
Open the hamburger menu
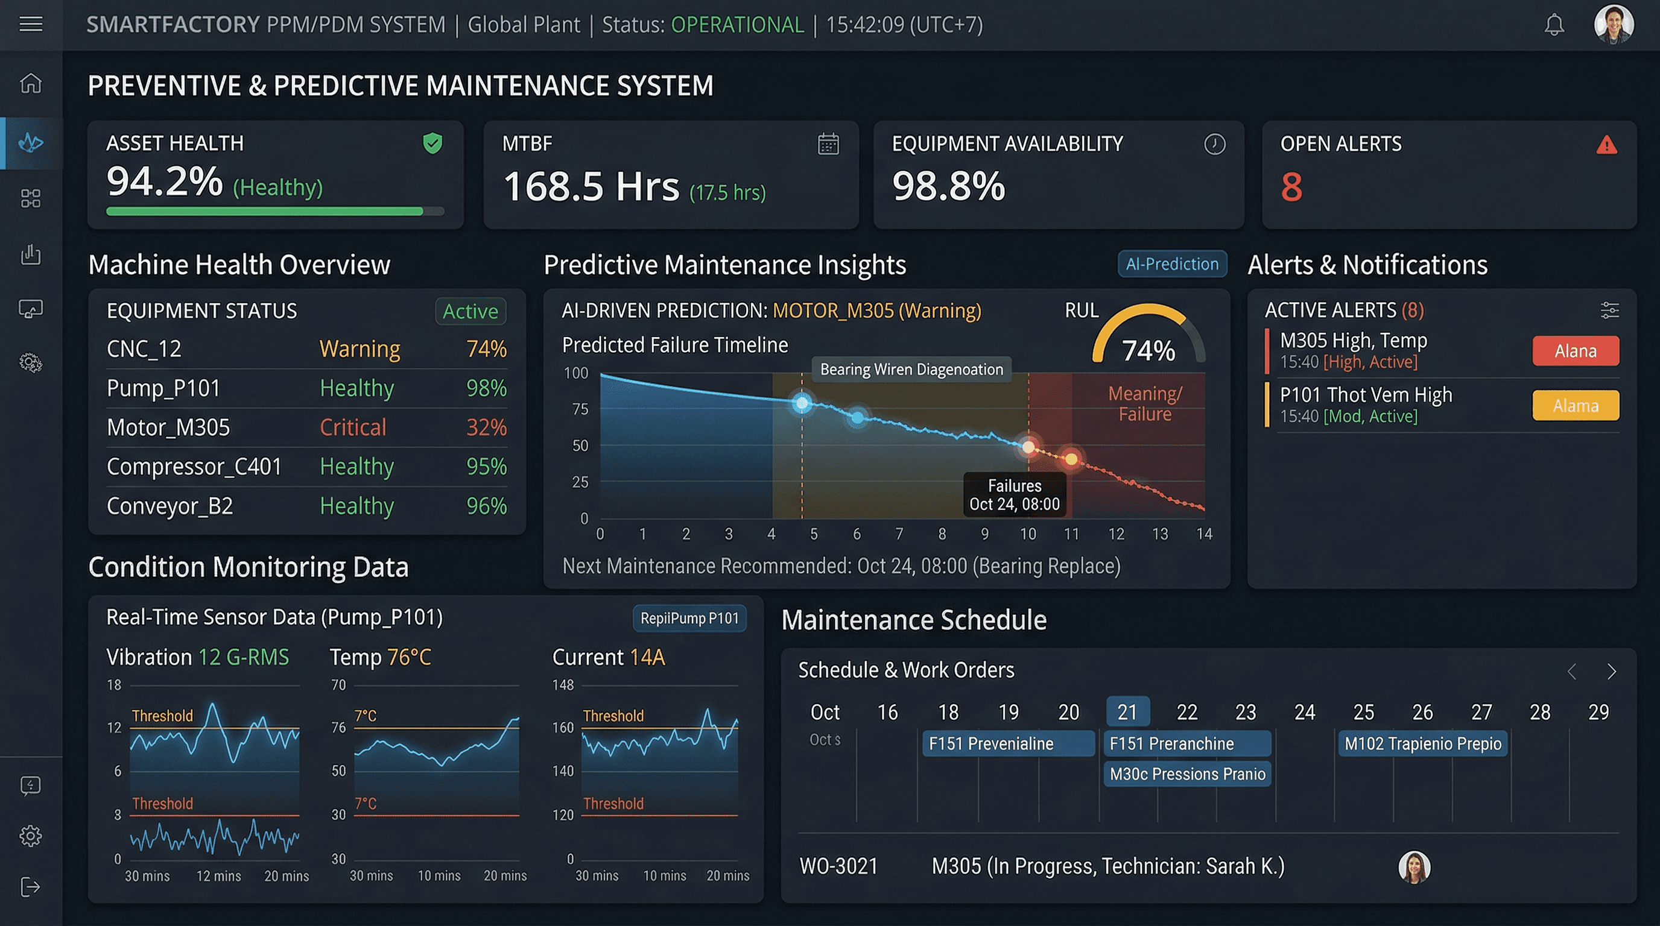31,25
